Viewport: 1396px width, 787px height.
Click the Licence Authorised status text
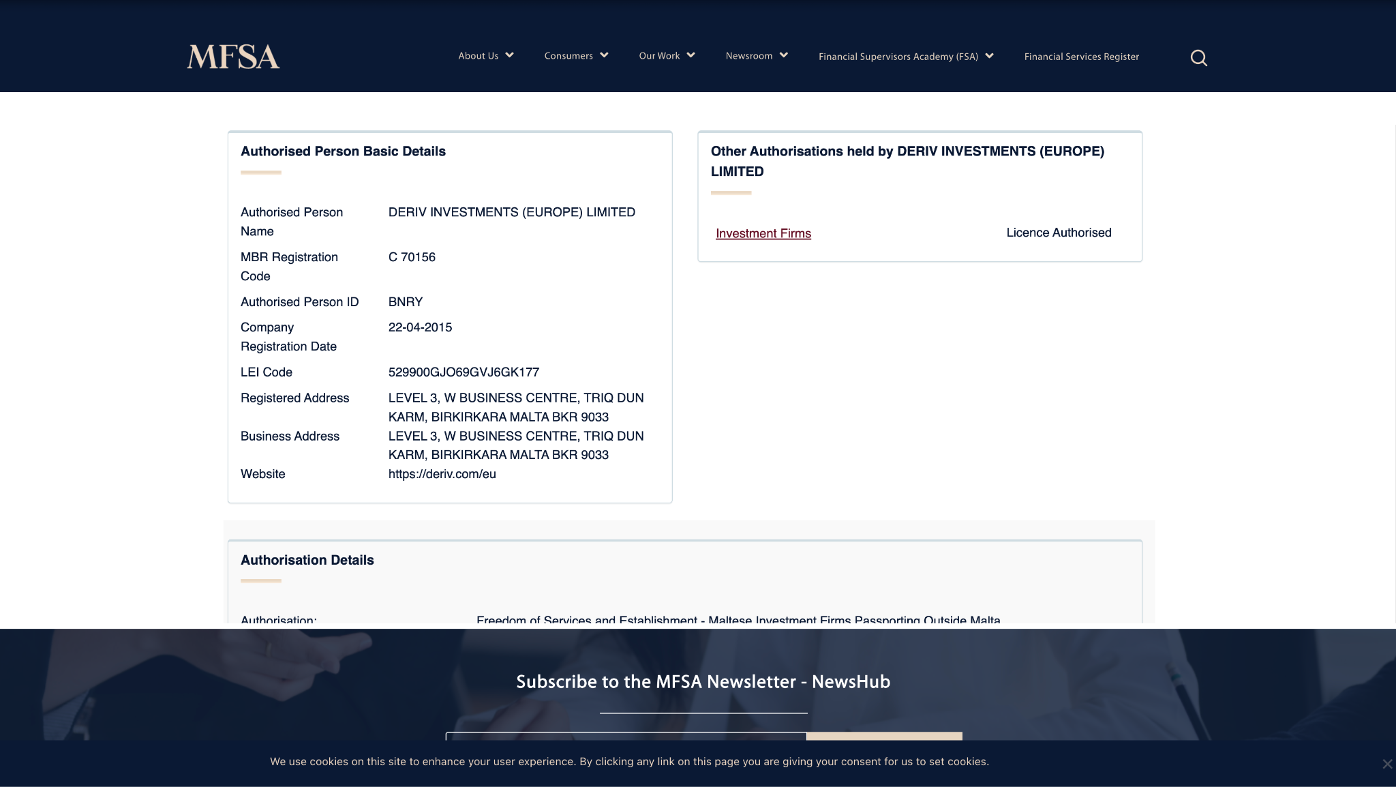[1059, 233]
